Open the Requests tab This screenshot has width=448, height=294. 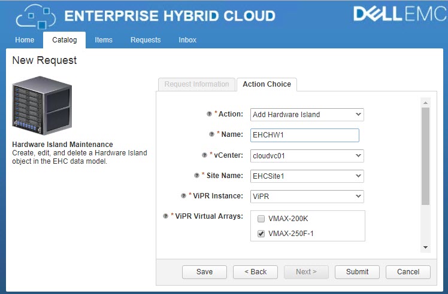(146, 40)
